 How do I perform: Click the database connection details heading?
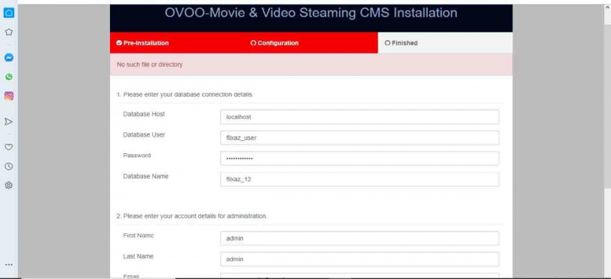coord(185,95)
